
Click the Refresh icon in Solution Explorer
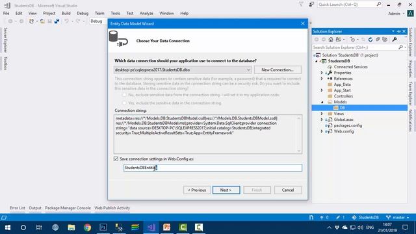[370, 40]
